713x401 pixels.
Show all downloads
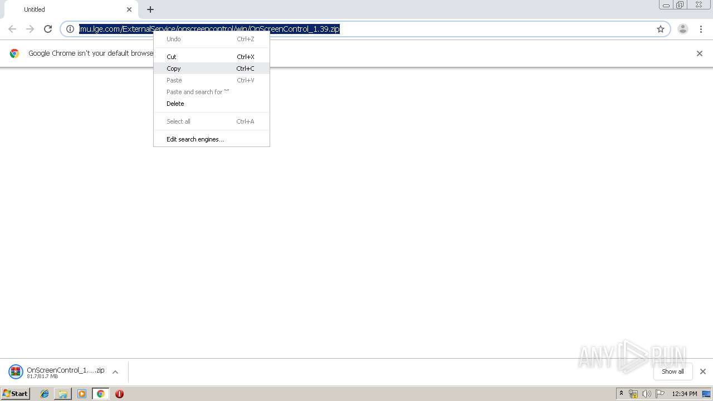tap(673, 371)
